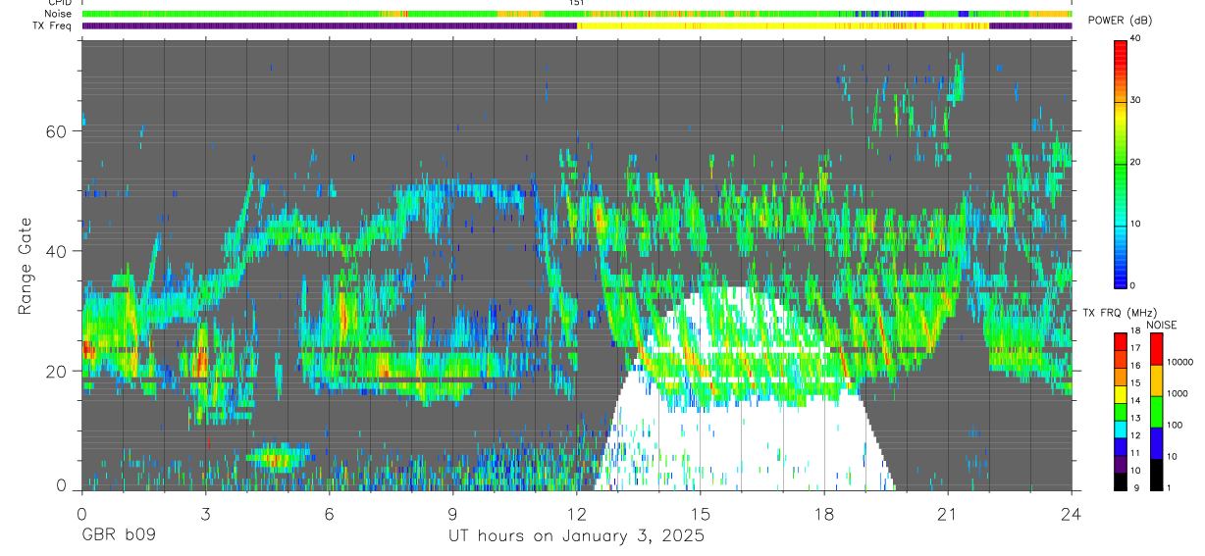The width and height of the screenshot is (1205, 556).
Task: Click the Noise color strip above the plot
Action: point(577,14)
